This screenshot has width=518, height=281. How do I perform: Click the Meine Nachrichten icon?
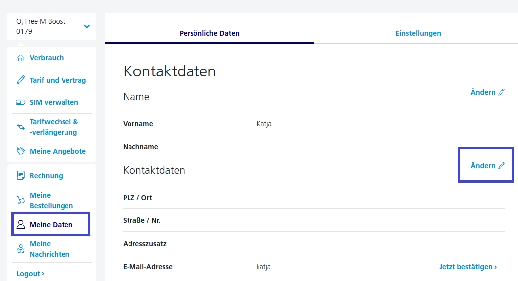21,249
